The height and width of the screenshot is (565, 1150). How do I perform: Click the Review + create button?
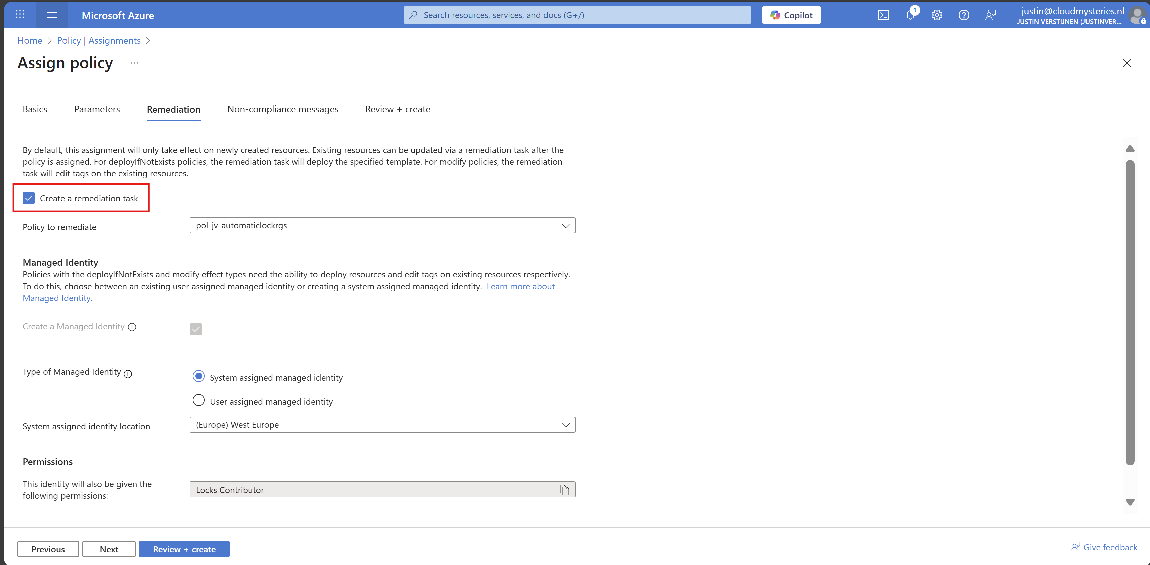click(184, 549)
